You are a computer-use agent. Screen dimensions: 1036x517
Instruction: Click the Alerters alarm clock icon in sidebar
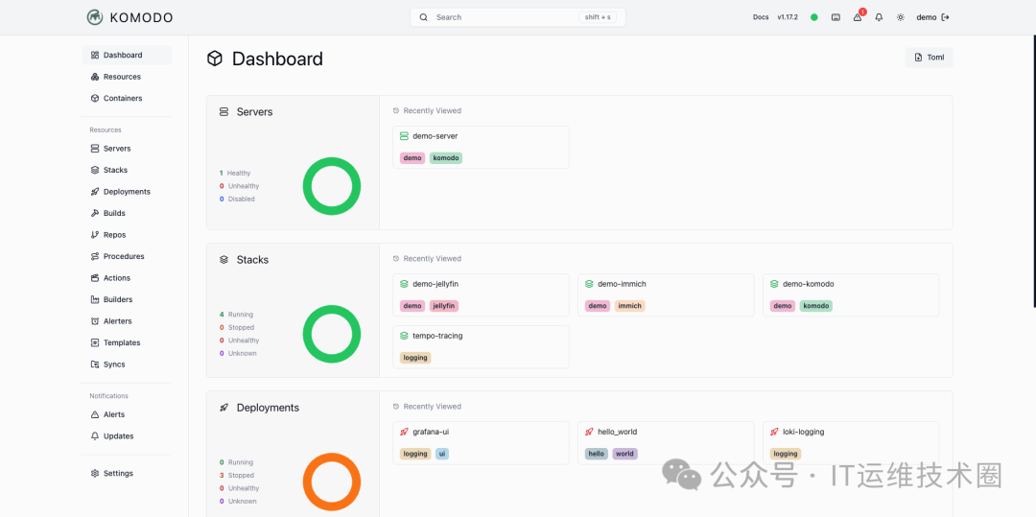click(94, 321)
